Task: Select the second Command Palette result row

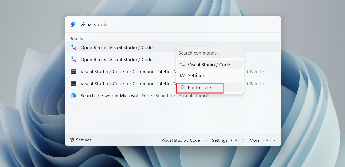Action: pyautogui.click(x=125, y=83)
